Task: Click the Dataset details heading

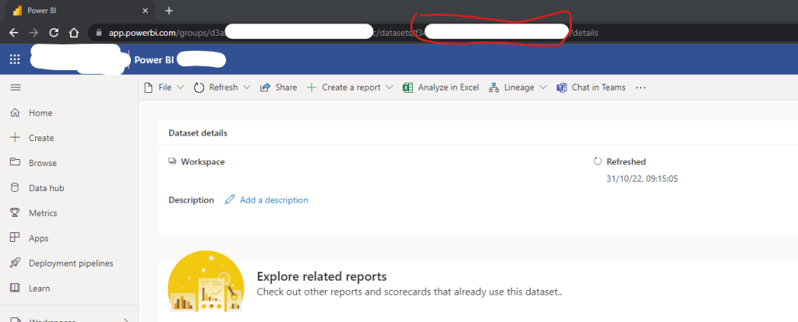Action: click(x=198, y=133)
